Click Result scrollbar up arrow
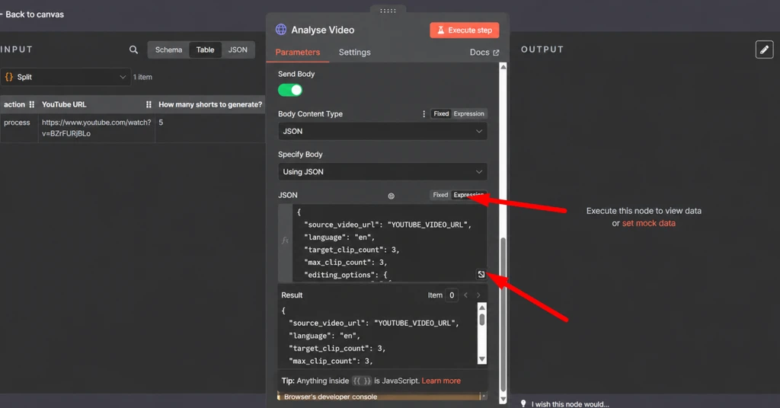This screenshot has height=408, width=780. (481, 308)
